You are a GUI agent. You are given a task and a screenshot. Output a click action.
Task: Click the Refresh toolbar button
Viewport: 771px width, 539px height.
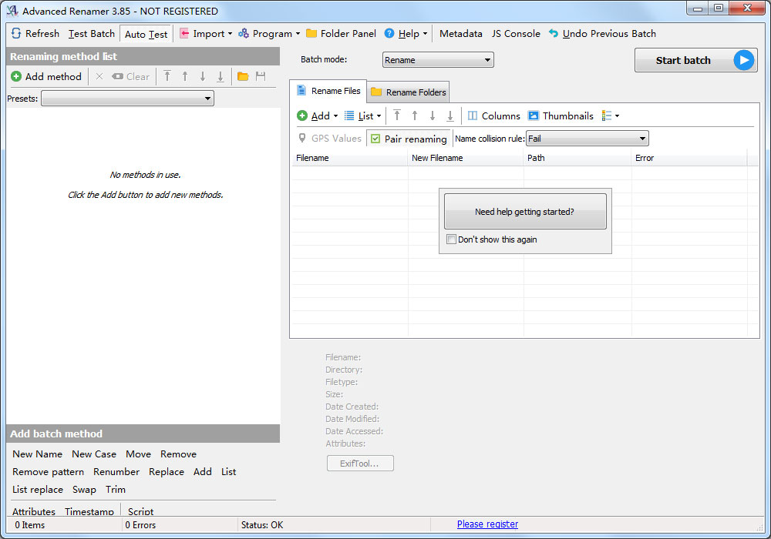coord(35,33)
